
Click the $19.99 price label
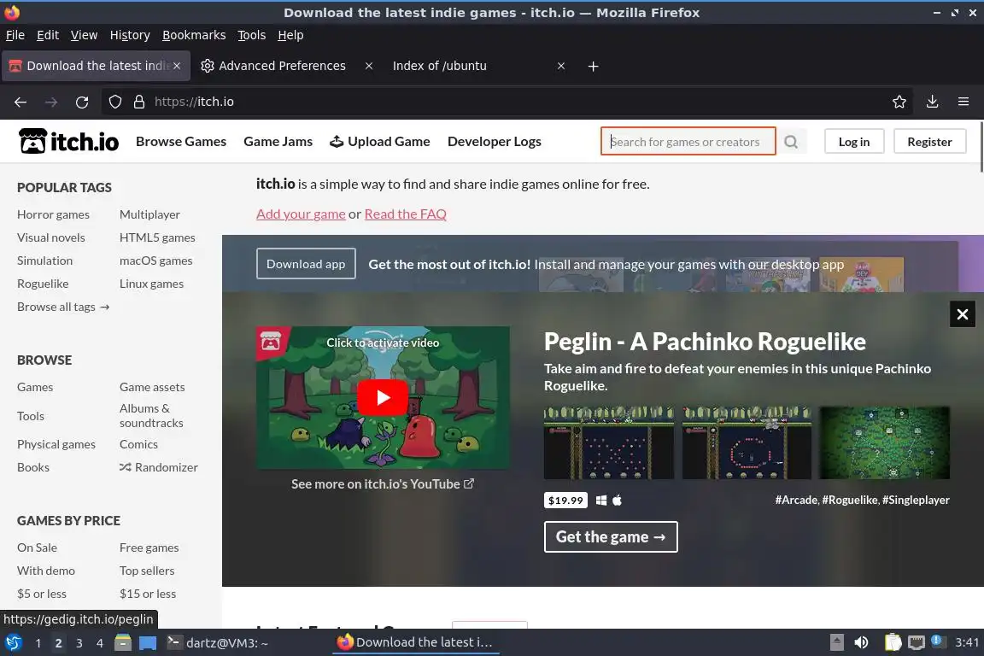[565, 501]
